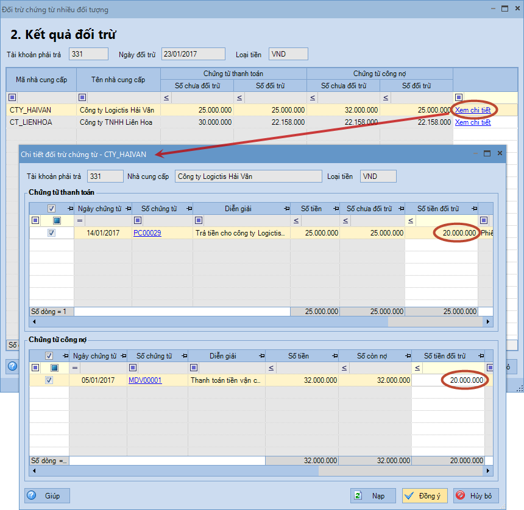Edit Số tiền đối trừ for MDV00001
Screen dimensions: 524x510
pos(450,380)
